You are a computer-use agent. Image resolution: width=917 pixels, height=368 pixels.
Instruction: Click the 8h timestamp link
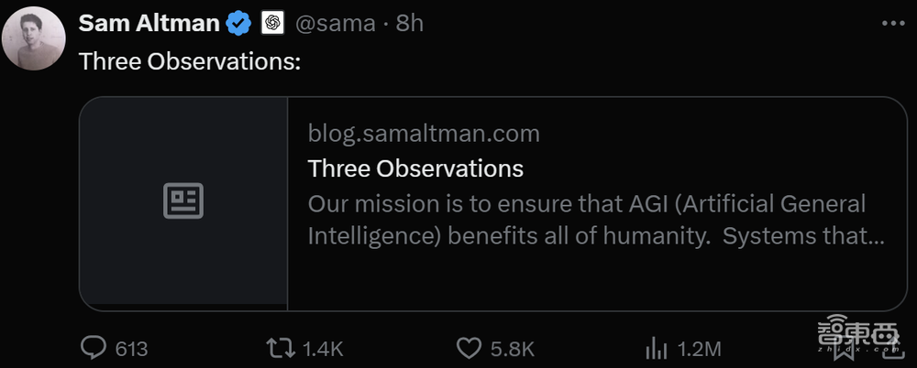[410, 24]
